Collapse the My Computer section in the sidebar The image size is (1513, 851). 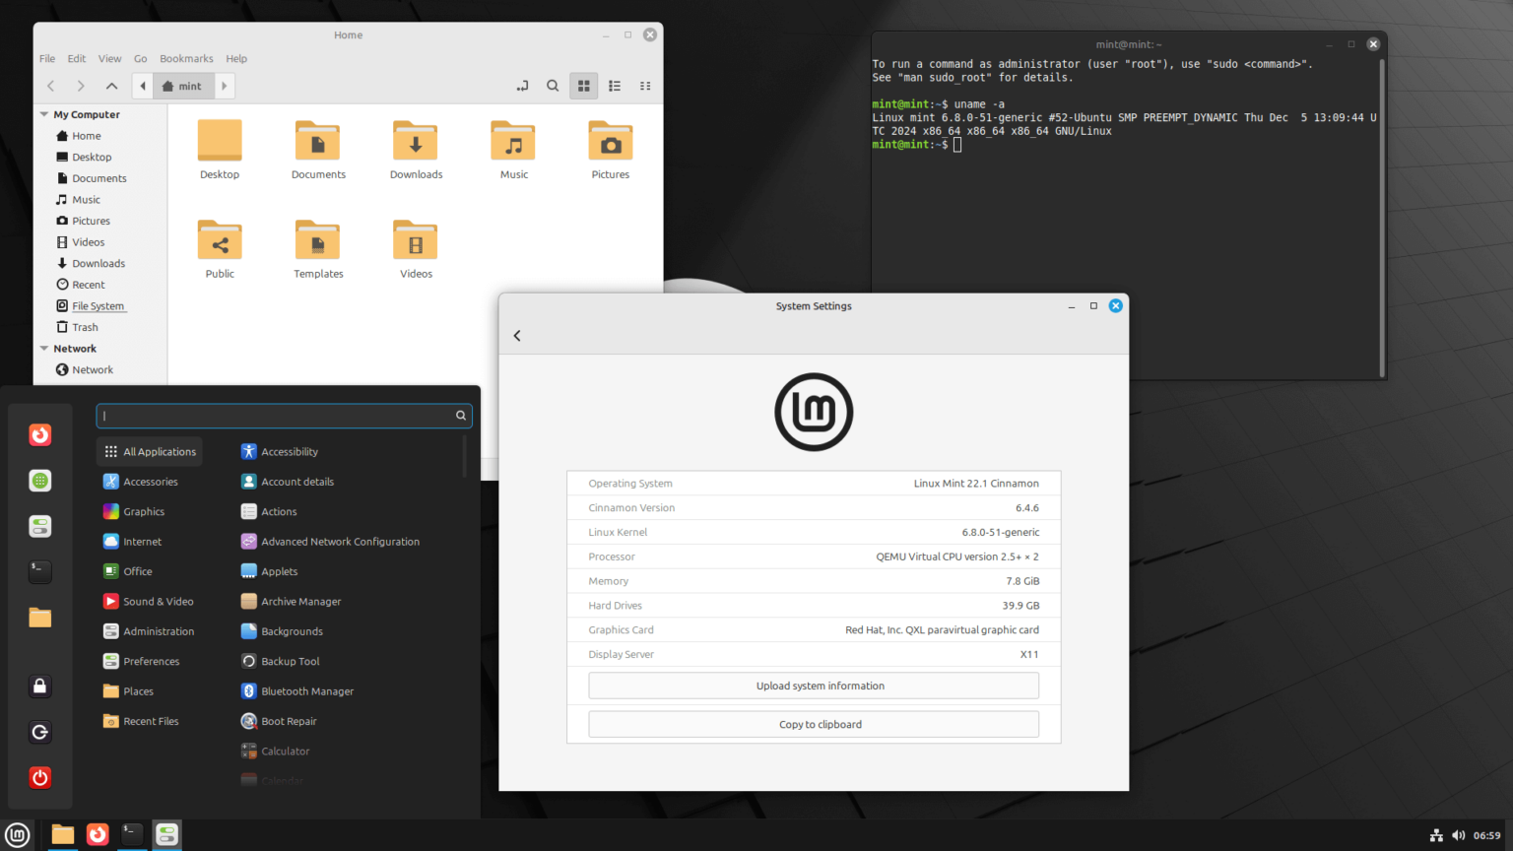click(x=43, y=114)
